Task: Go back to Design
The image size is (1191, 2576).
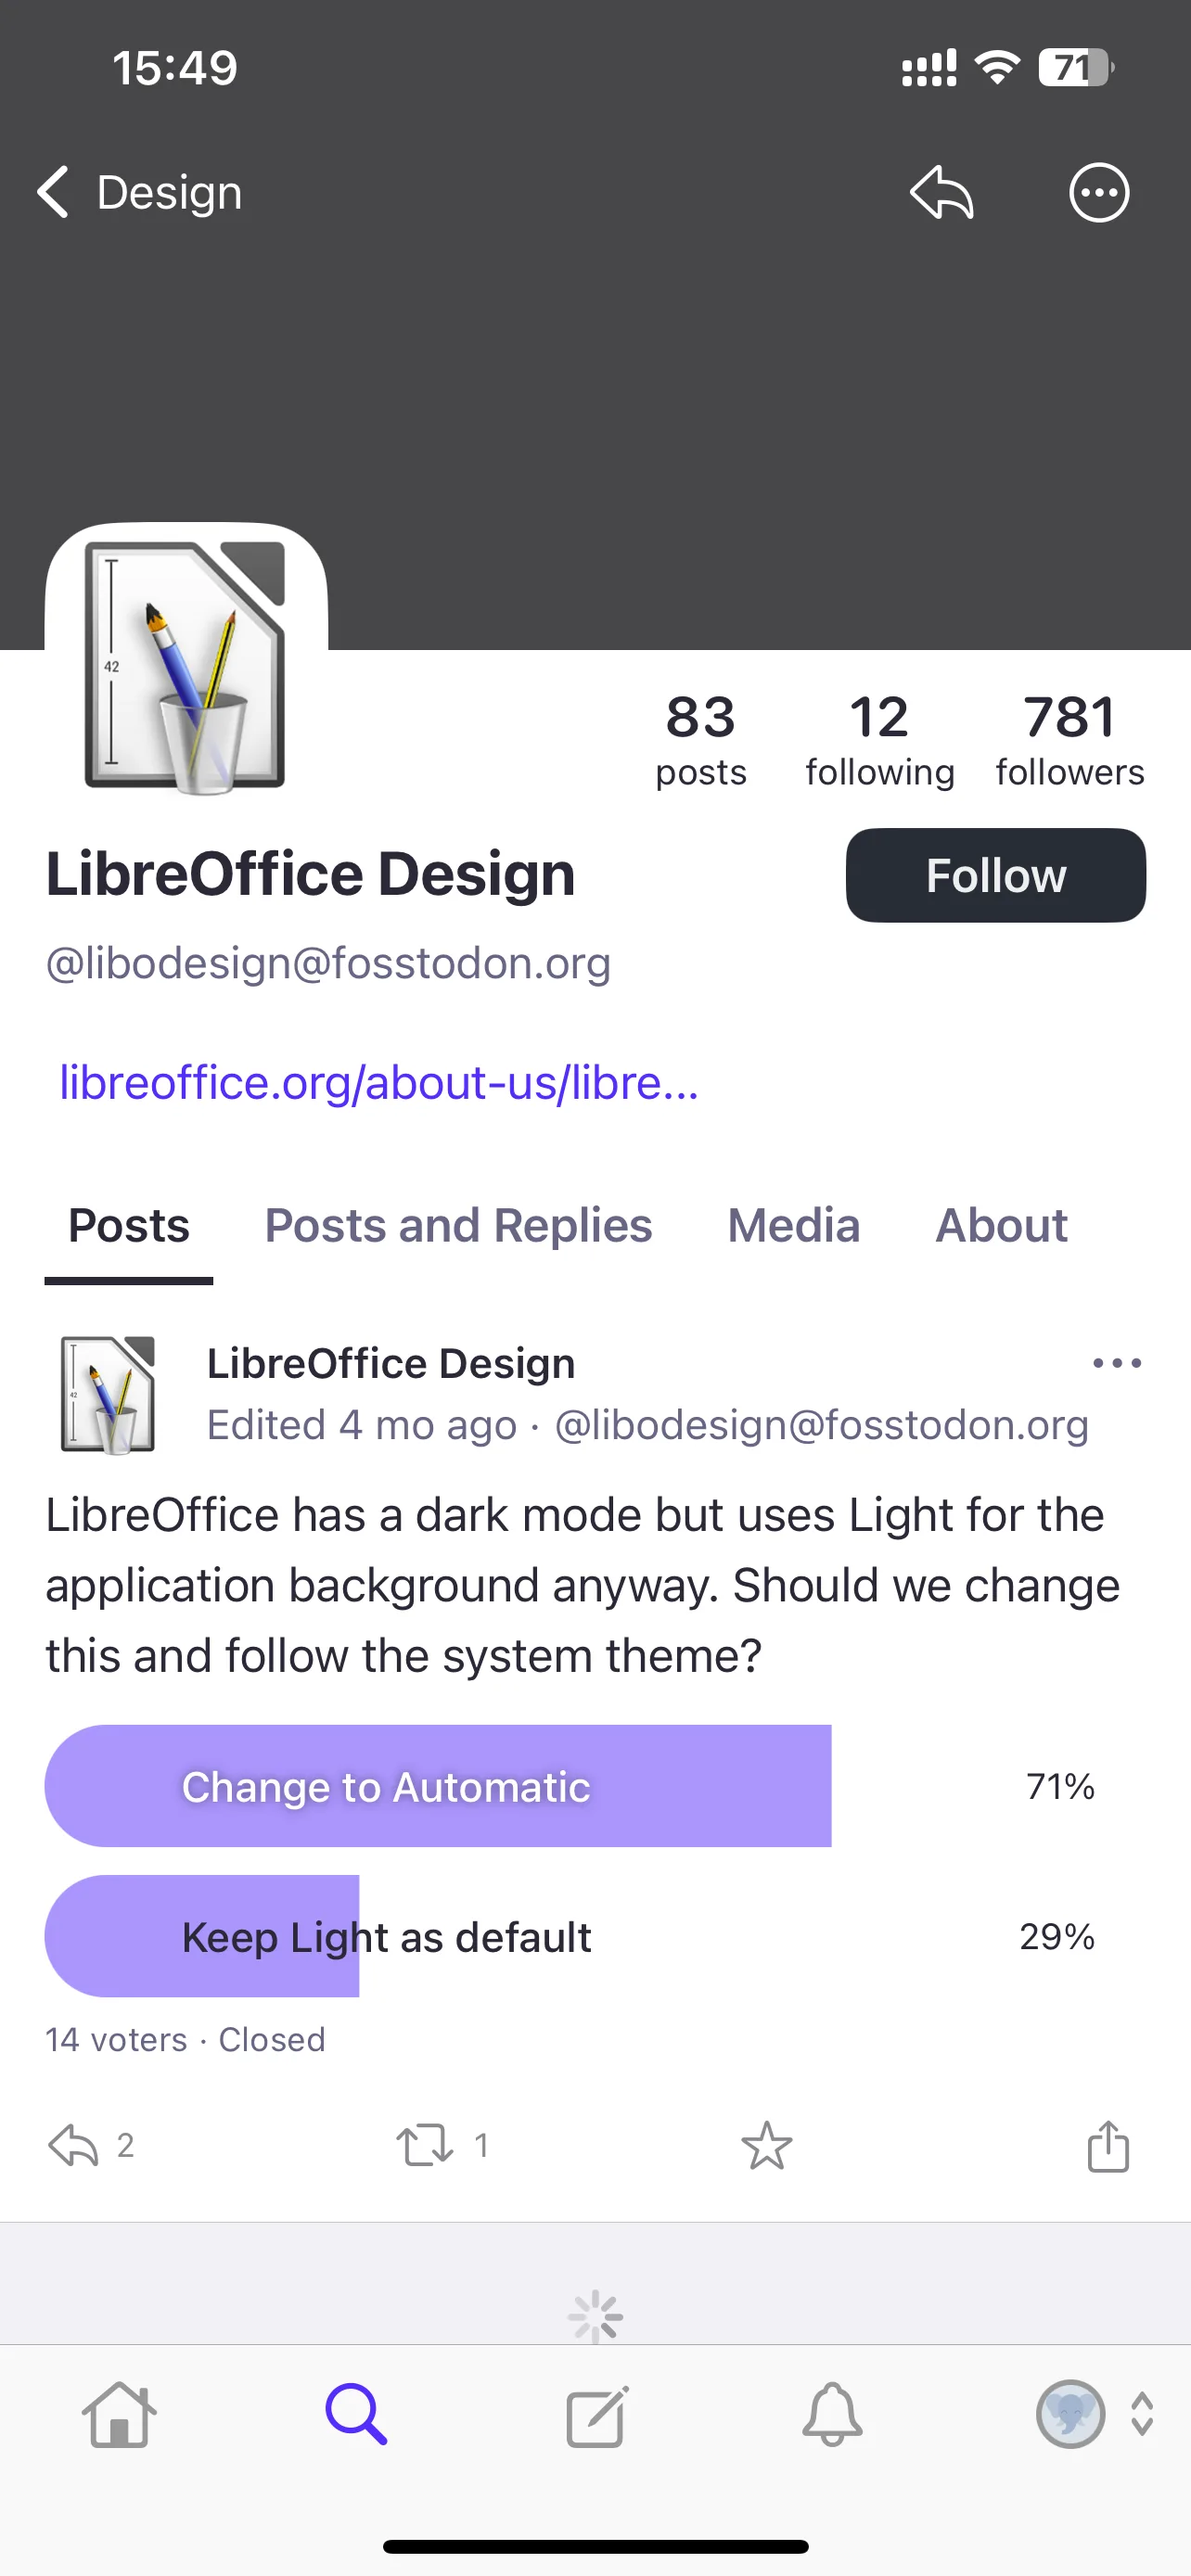Action: coord(140,192)
